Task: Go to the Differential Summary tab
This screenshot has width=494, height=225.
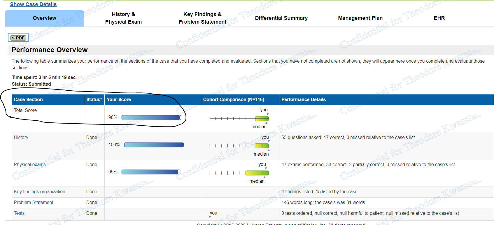Action: [281, 18]
